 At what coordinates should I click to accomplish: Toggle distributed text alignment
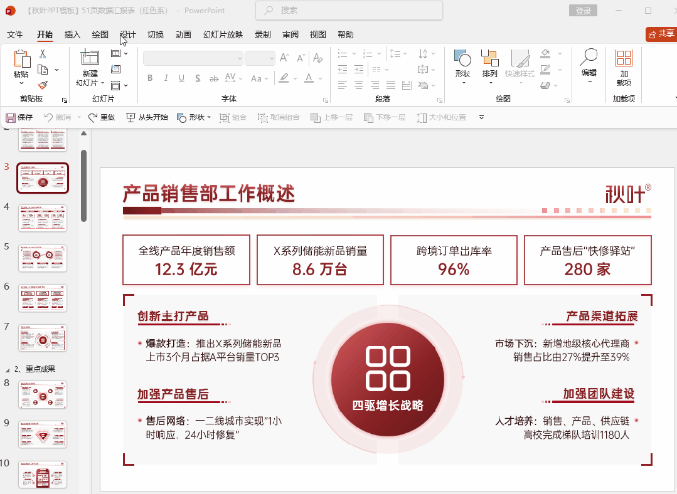(x=407, y=85)
